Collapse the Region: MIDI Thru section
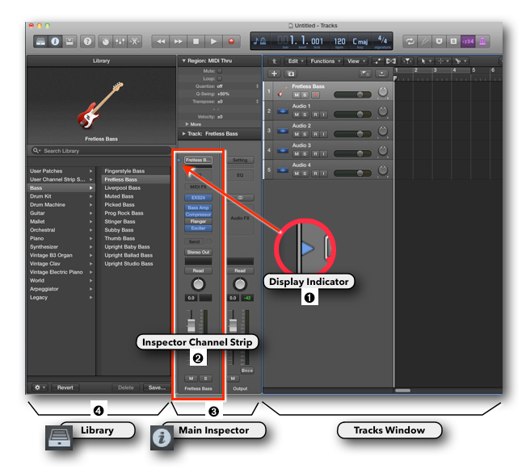This screenshot has width=526, height=469. (x=181, y=61)
